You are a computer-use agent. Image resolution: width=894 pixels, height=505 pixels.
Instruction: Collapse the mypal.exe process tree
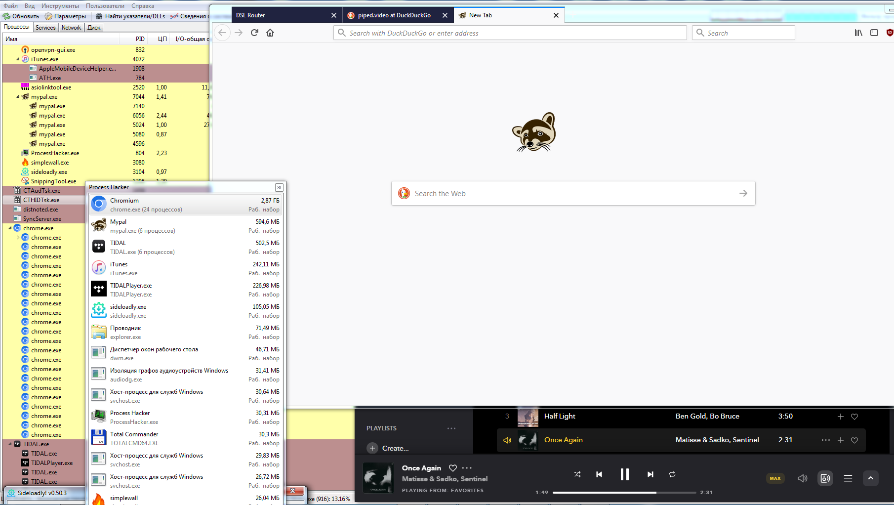coord(18,97)
